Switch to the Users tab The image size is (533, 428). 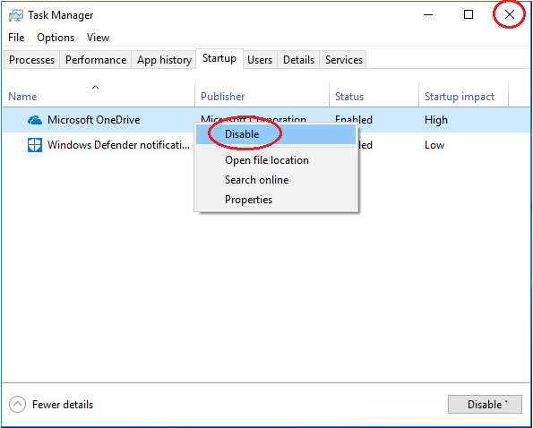pos(260,60)
